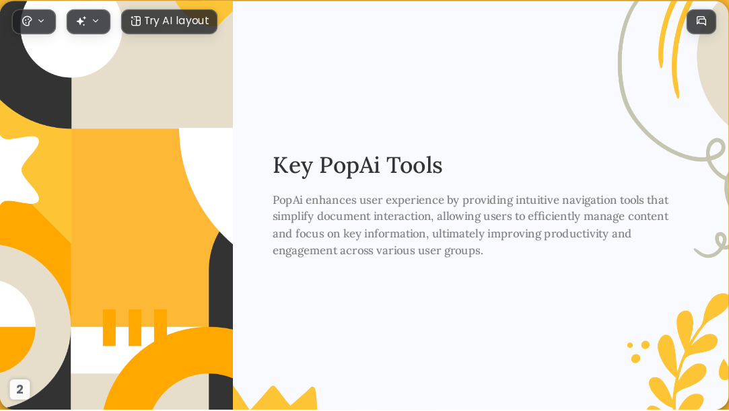Image resolution: width=729 pixels, height=411 pixels.
Task: Select the geometric illustration image on left
Action: pos(116,205)
